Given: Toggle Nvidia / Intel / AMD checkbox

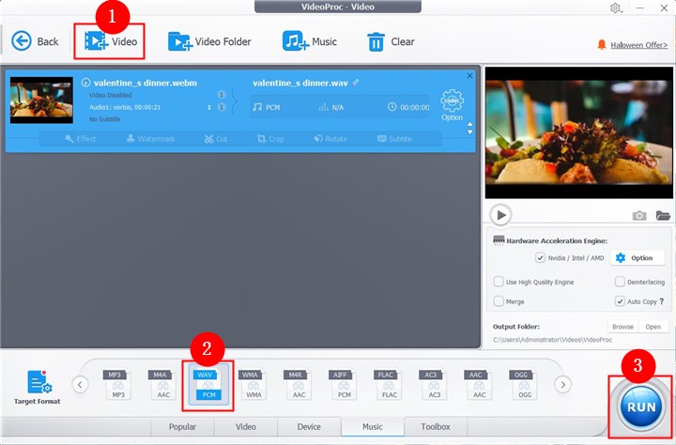Looking at the screenshot, I should 540,258.
